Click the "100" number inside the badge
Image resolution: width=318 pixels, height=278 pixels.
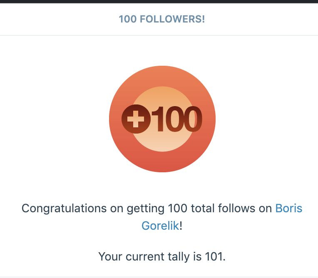(177, 119)
